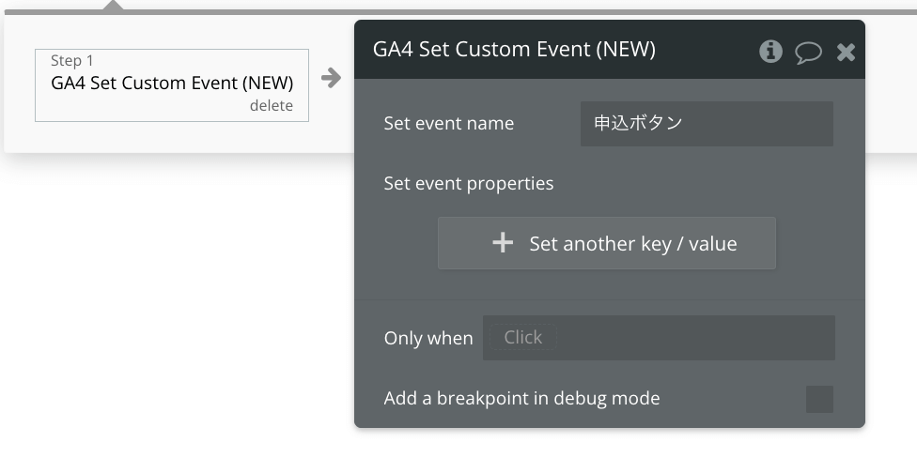Click Set another key / value text
This screenshot has width=917, height=473.
click(x=632, y=243)
